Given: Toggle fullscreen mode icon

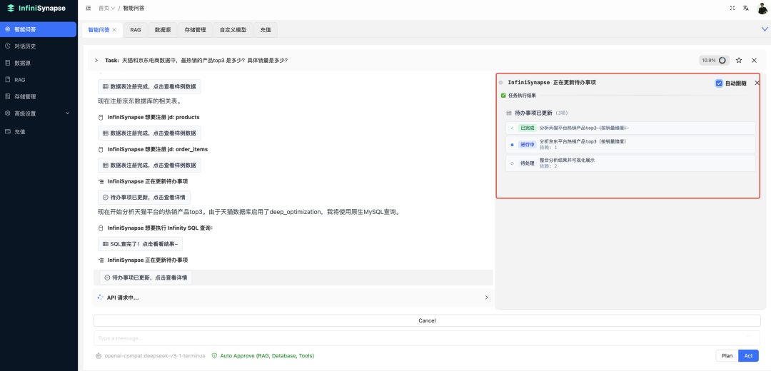Looking at the screenshot, I should click(x=732, y=8).
